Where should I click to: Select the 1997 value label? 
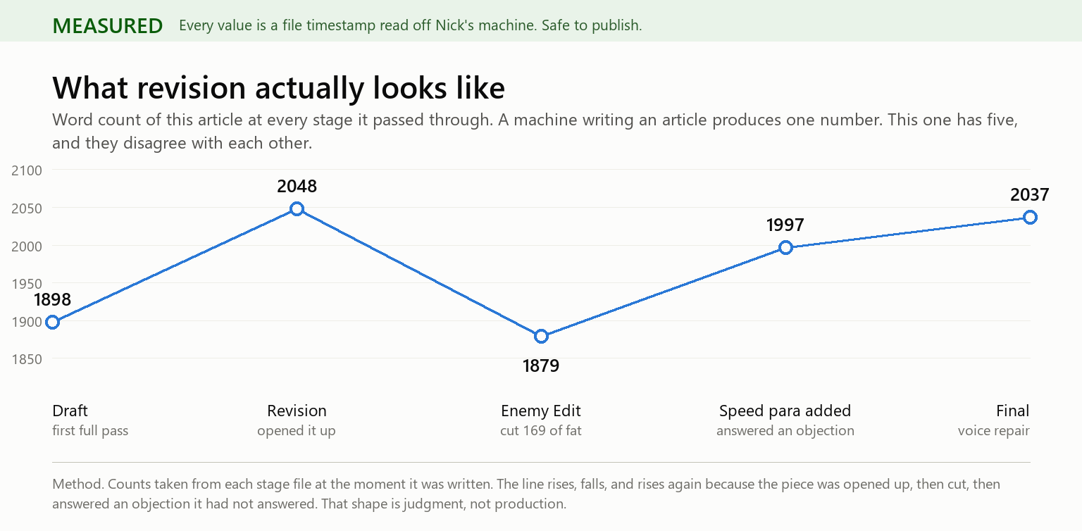(785, 225)
